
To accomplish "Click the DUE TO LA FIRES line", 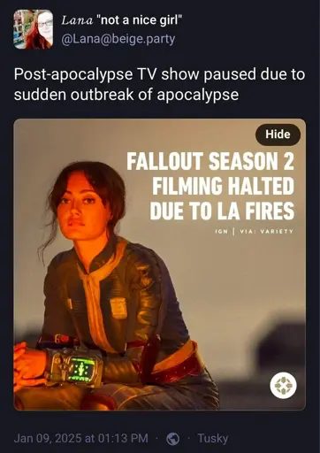I will coord(222,211).
